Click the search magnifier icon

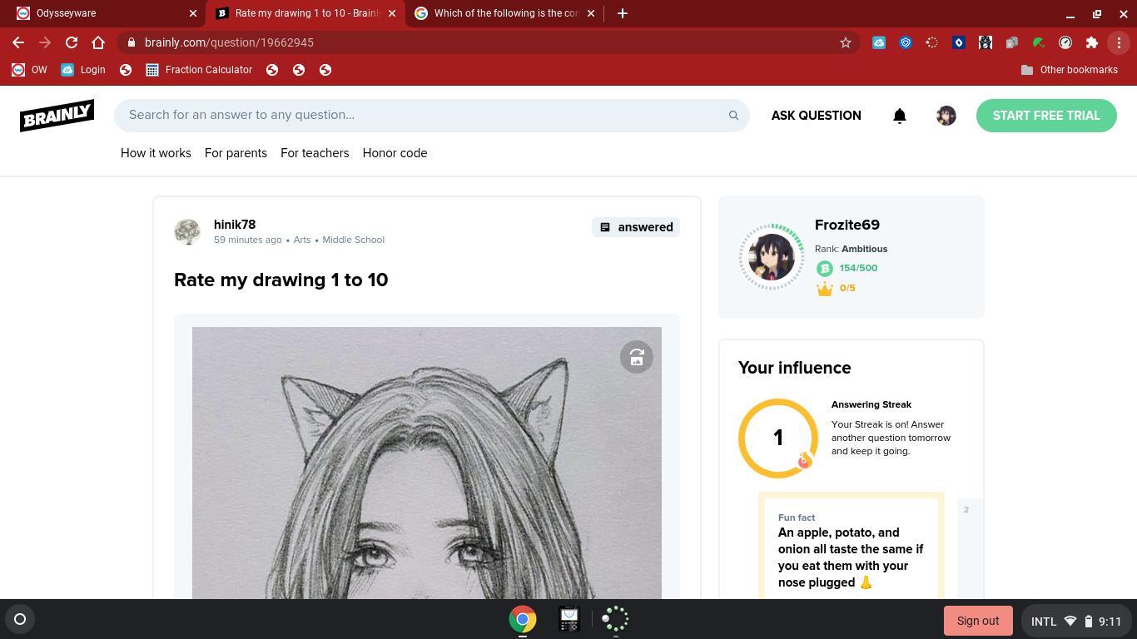tap(733, 116)
